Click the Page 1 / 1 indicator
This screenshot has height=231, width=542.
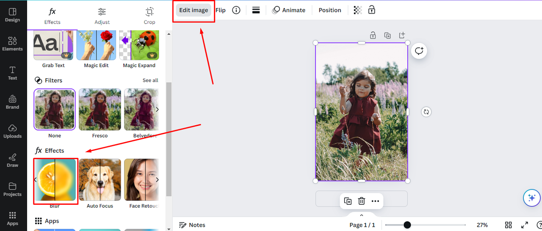pos(362,225)
